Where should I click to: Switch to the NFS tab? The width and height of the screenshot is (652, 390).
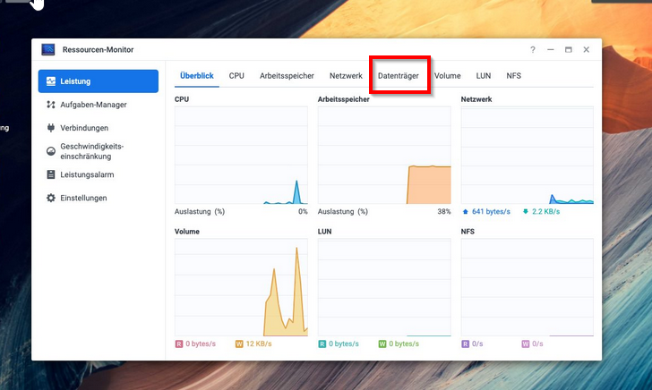[x=513, y=76]
